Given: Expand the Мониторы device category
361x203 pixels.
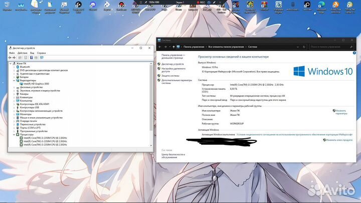Looking at the screenshot, I should [14, 114].
